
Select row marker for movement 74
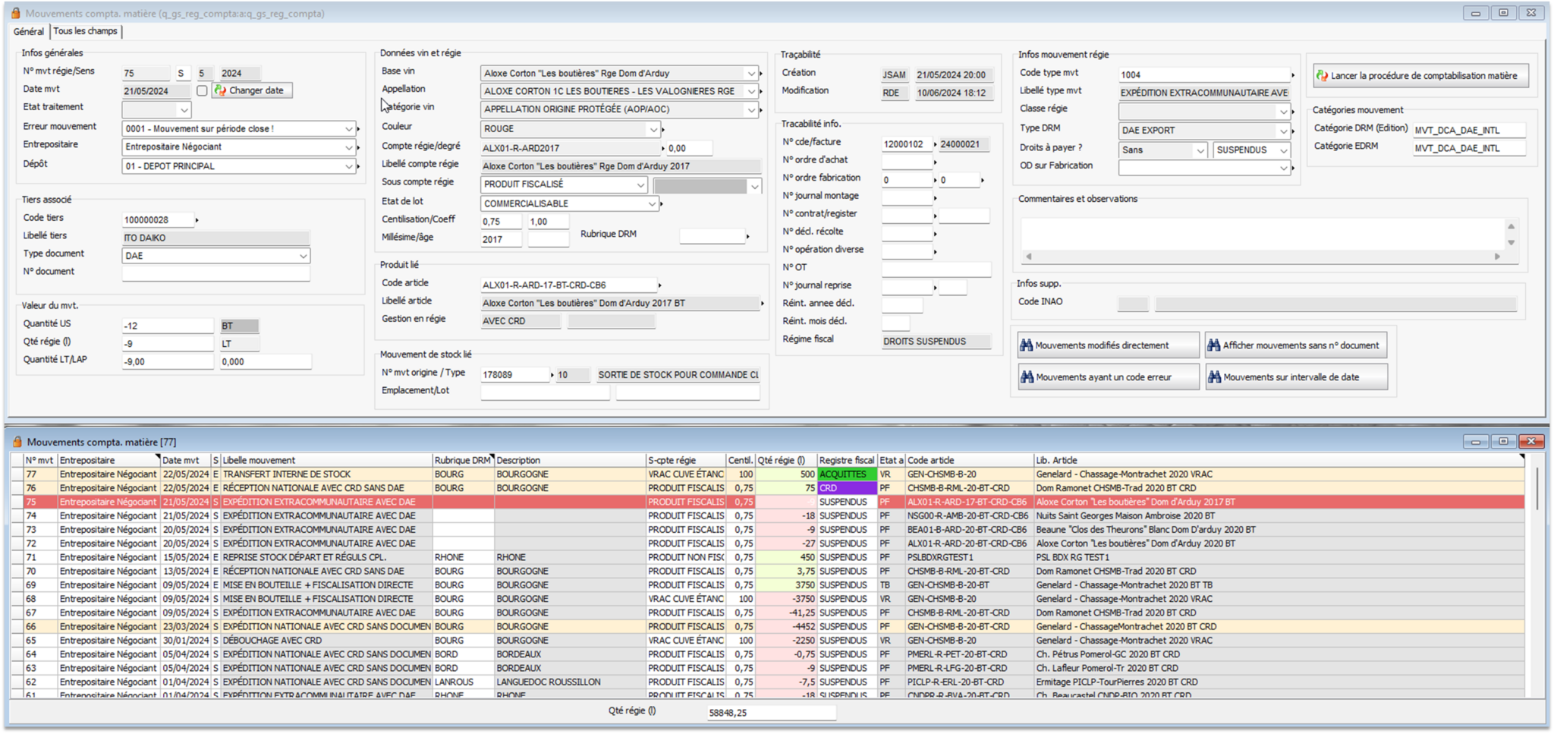coord(17,516)
